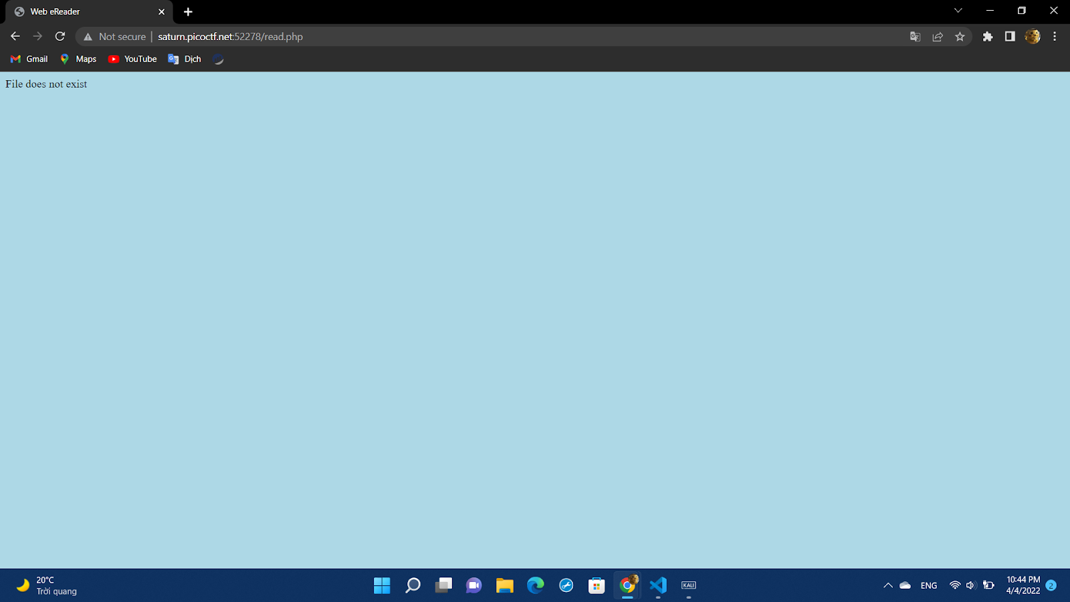
Task: Open the YouTube bookmark
Action: click(132, 59)
